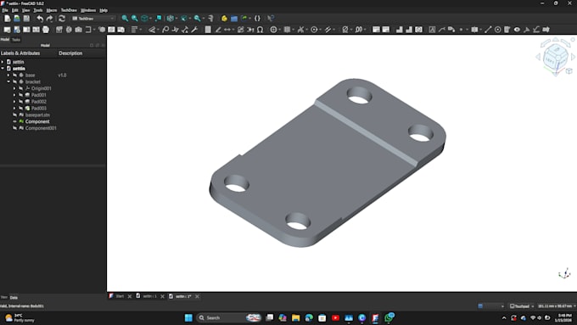Click the horizontal dimension double-arrow icon
The height and width of the screenshot is (325, 577).
227,30
